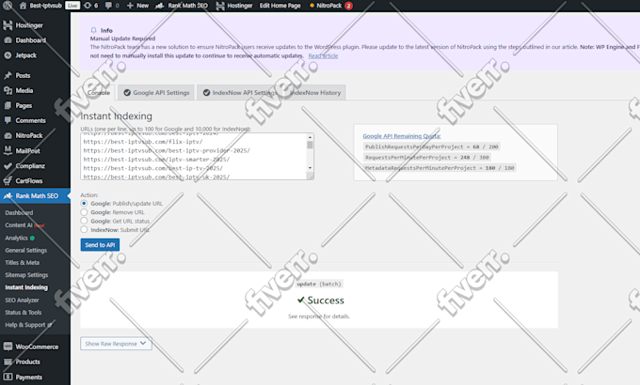Open Rank Math Dashboard submenu item
Viewport: 640px width, 385px height.
pos(19,212)
